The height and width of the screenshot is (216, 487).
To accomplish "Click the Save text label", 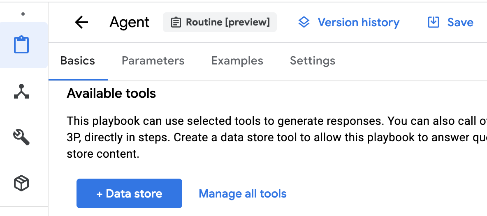I will [x=460, y=22].
